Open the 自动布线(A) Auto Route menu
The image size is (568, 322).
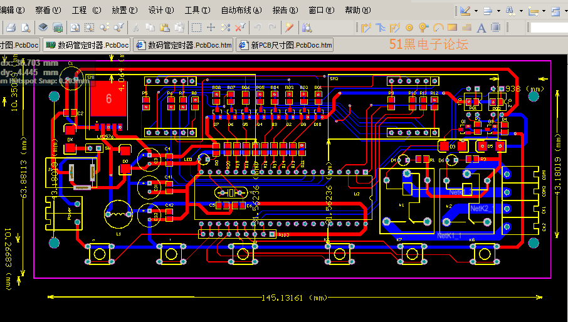point(241,10)
